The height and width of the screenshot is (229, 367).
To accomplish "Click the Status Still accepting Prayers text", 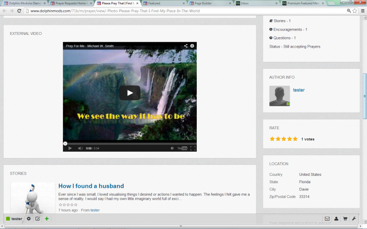I will click(x=295, y=47).
